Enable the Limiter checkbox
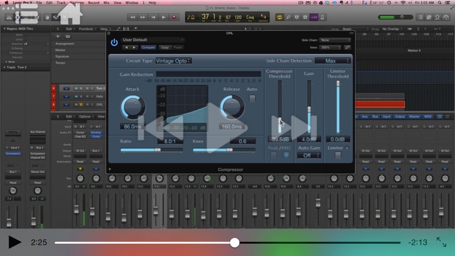455x256 pixels. [338, 155]
